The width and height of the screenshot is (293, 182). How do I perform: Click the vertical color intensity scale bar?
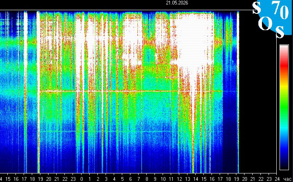pos(284,107)
